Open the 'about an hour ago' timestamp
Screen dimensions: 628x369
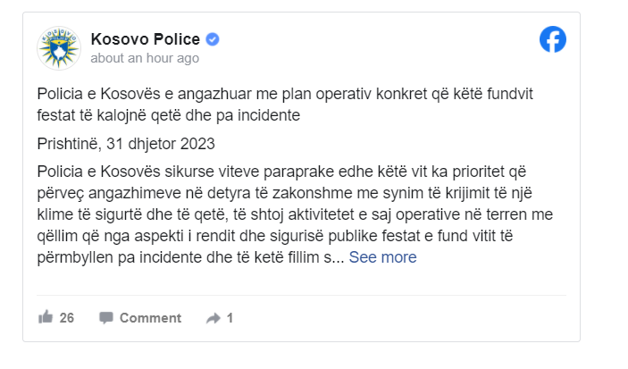145,58
